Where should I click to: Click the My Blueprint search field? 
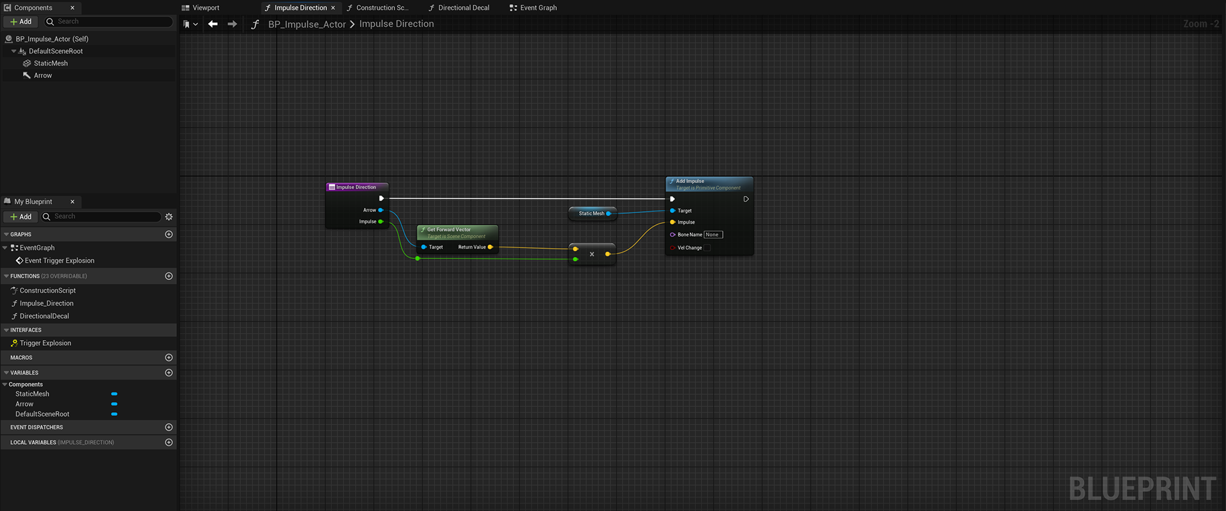(x=101, y=217)
